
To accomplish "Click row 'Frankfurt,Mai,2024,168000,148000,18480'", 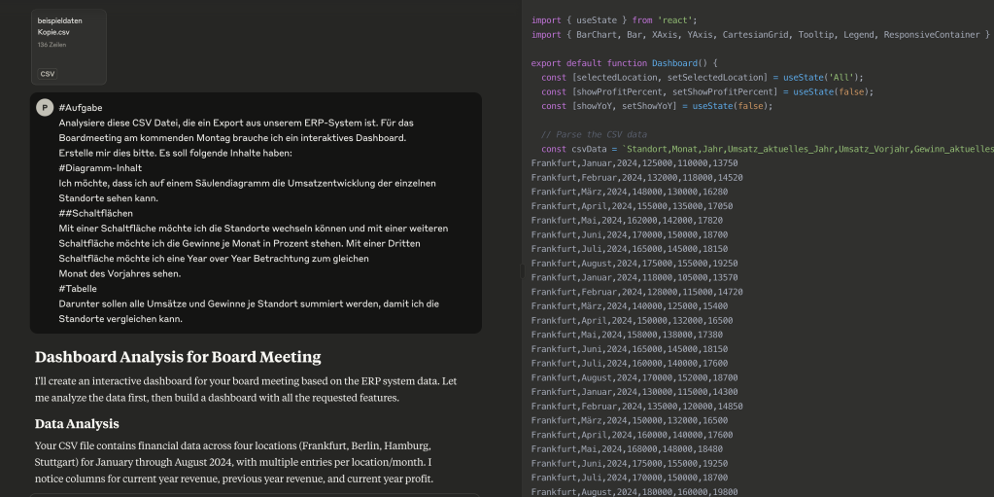I will tap(627, 448).
